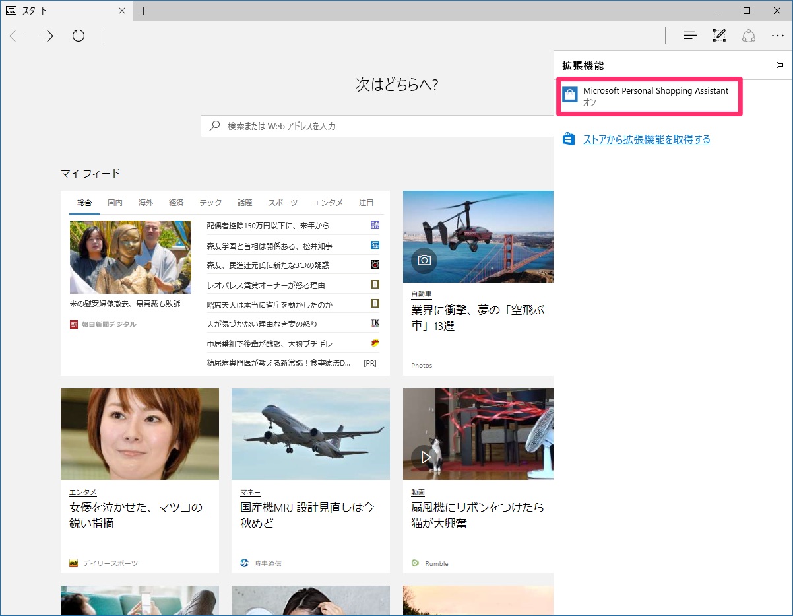This screenshot has width=793, height=616.
Task: Click the エンタメ label above the マツコ article
Action: coord(82,492)
